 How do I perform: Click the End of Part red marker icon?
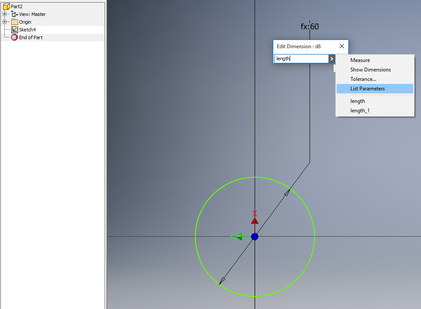[13, 37]
